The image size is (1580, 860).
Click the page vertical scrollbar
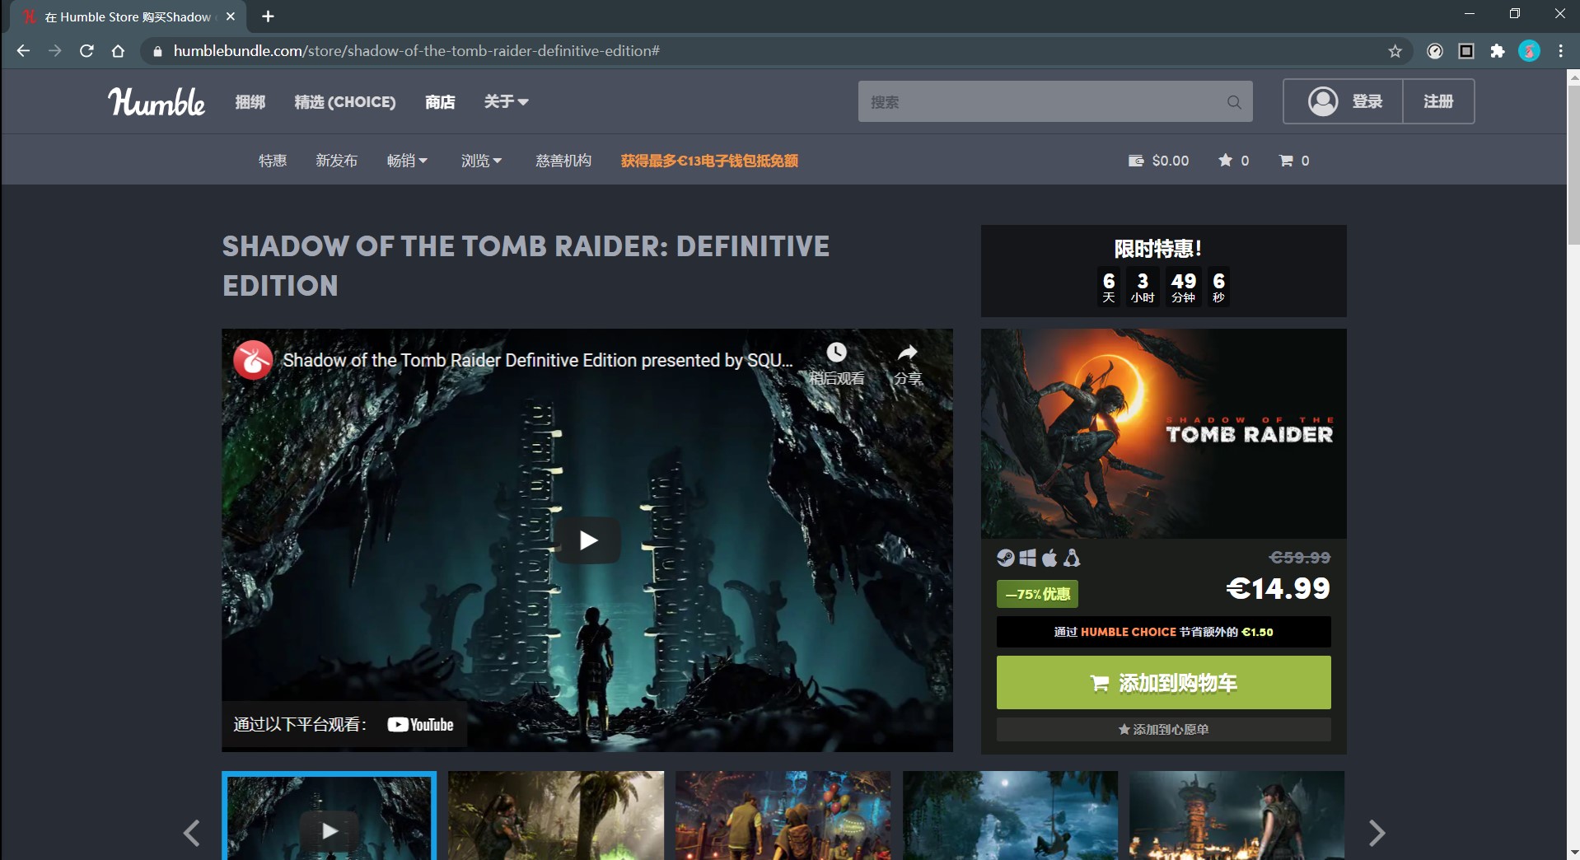click(x=1573, y=165)
